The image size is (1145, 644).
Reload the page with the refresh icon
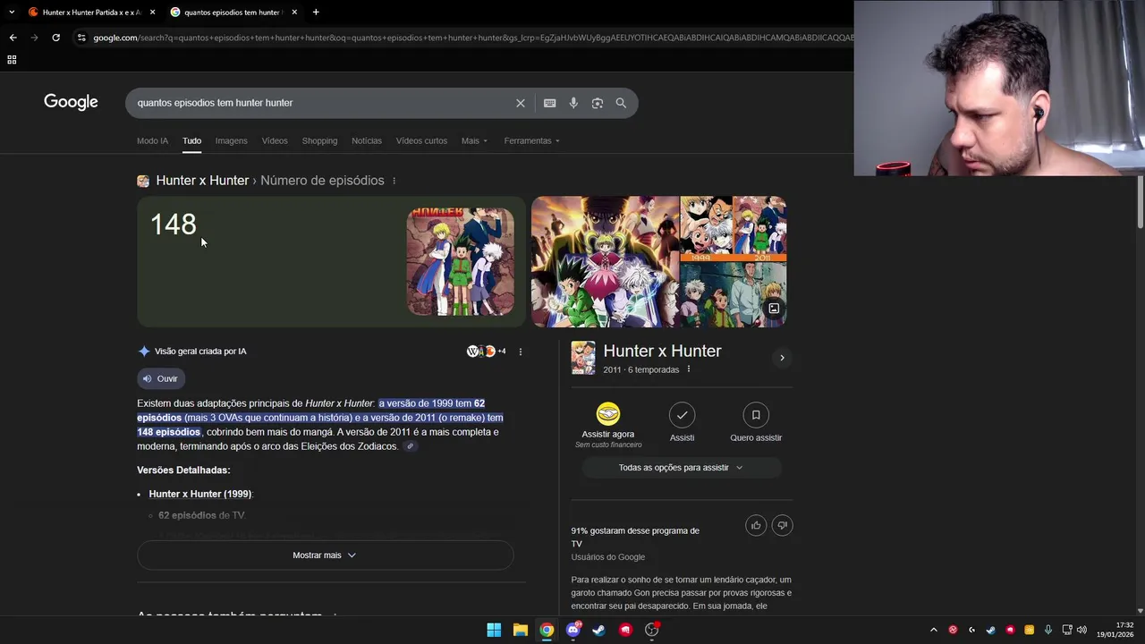pos(55,38)
